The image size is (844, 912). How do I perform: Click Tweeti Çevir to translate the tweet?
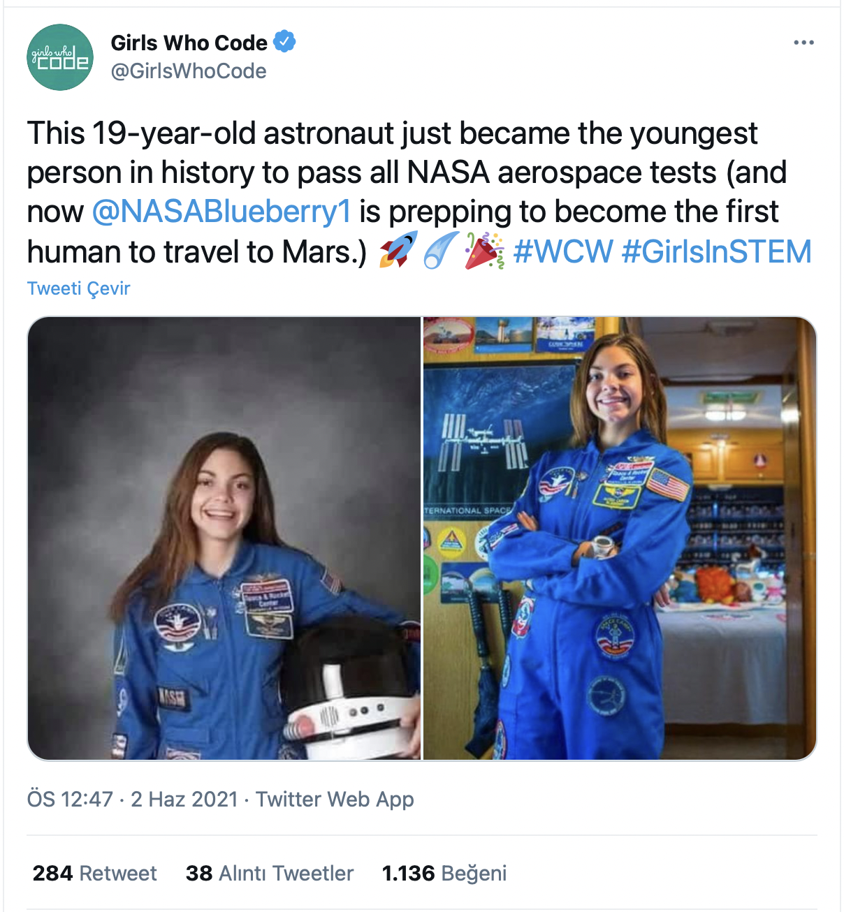78,288
